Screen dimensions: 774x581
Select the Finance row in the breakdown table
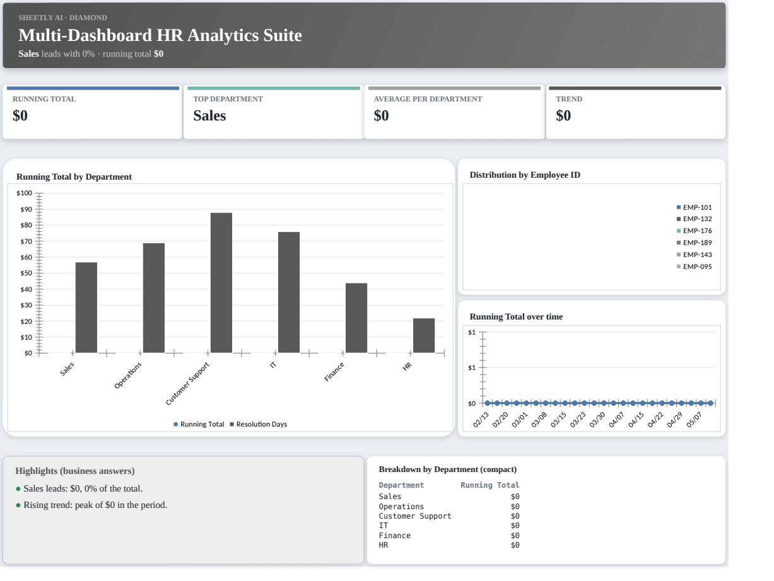(449, 536)
